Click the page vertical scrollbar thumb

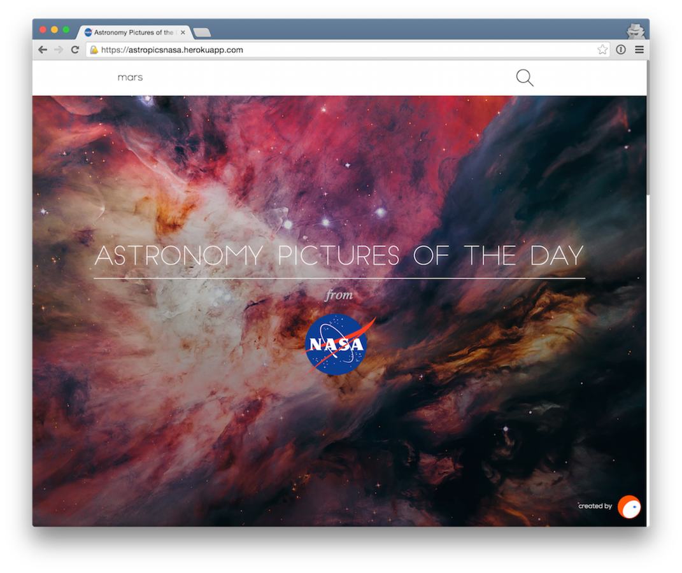pyautogui.click(x=648, y=128)
